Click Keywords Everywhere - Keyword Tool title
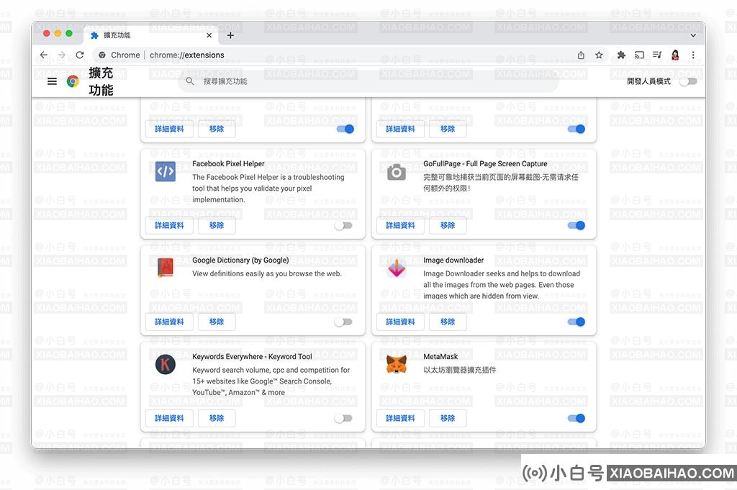Viewport: 737px width, 490px height. click(x=252, y=357)
